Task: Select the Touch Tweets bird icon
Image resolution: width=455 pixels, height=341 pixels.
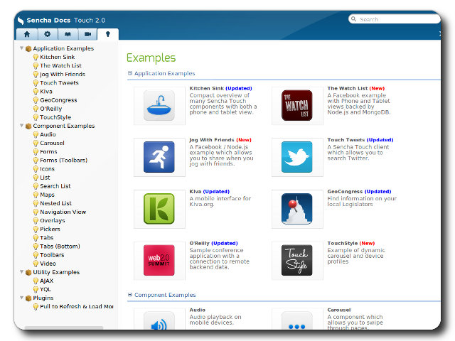Action: pos(296,157)
